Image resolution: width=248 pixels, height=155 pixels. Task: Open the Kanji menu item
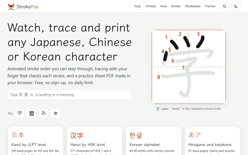tap(137, 6)
